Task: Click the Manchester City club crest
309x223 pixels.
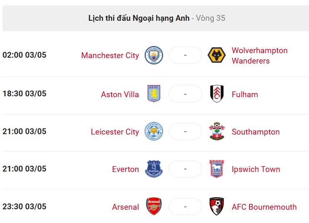Action: [154, 55]
